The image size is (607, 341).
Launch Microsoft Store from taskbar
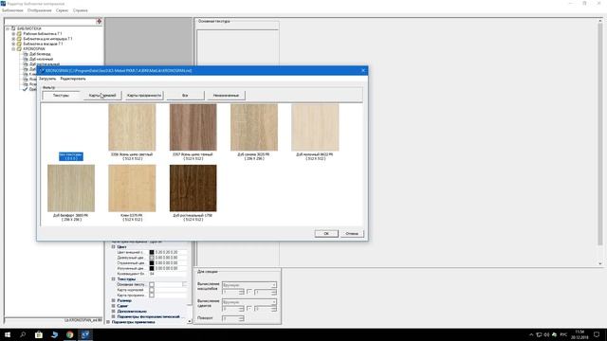(39, 334)
